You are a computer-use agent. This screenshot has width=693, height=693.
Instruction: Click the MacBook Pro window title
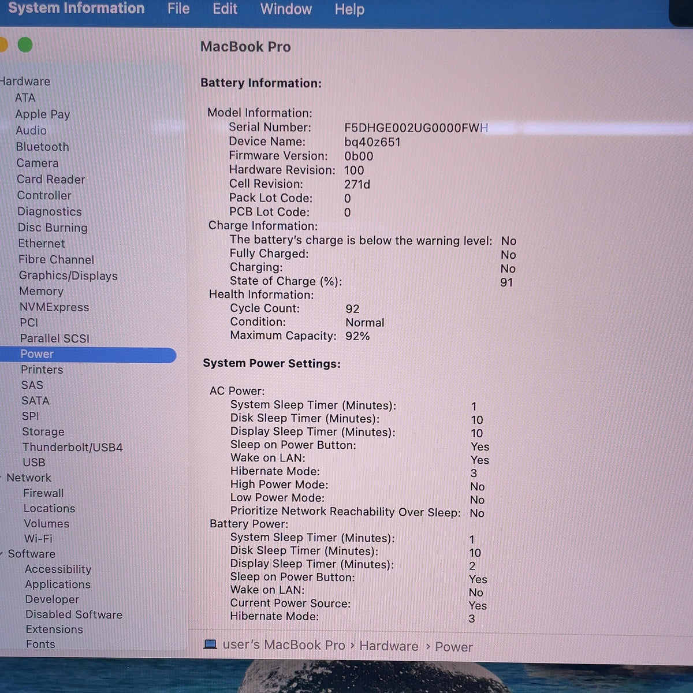pyautogui.click(x=245, y=47)
